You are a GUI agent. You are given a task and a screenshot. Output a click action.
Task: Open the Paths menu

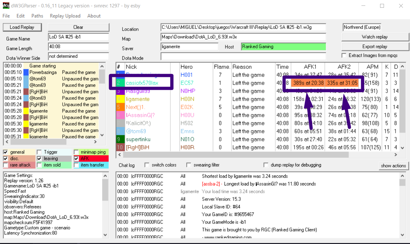tap(37, 16)
